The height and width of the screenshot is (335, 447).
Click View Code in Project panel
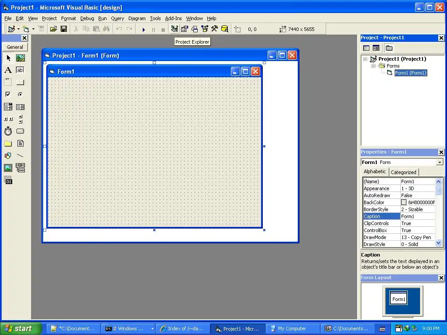(366, 48)
